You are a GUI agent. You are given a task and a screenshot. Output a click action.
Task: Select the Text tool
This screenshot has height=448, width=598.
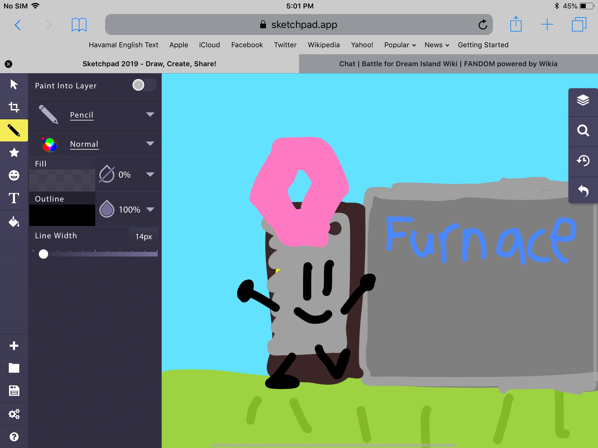tap(14, 198)
